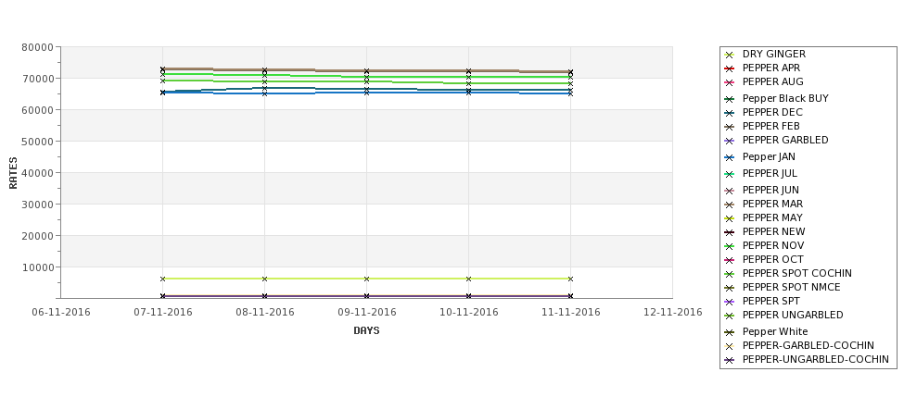904x397 pixels.
Task: Select the Pepper JAN legend marker
Action: [x=729, y=157]
